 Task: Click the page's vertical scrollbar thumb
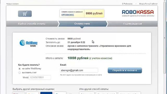tap(165, 38)
